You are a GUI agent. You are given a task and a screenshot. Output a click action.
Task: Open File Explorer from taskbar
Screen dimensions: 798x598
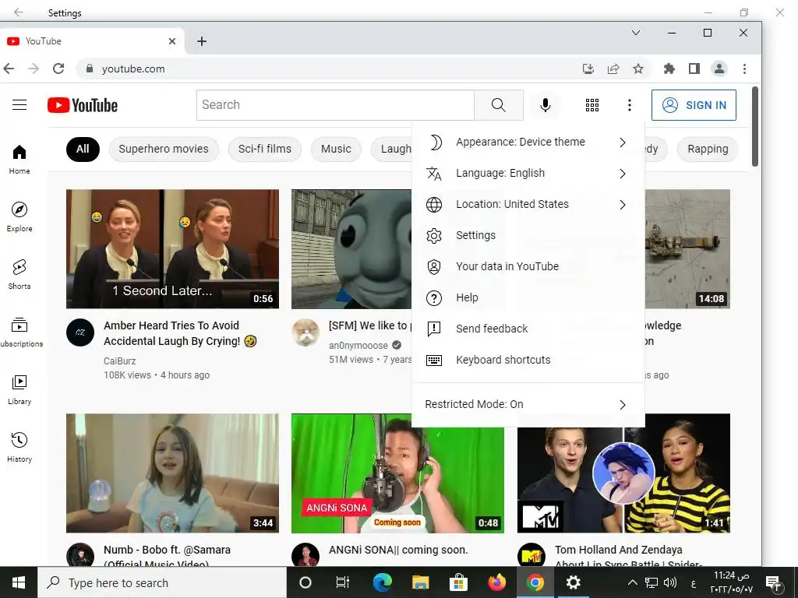[420, 582]
